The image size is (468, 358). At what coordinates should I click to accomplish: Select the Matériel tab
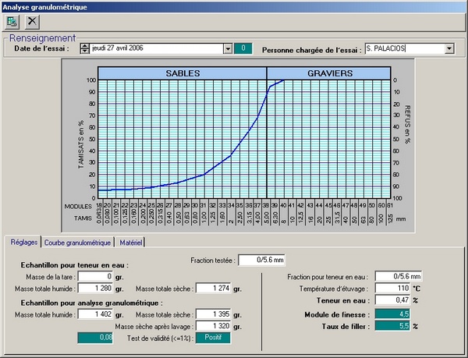(129, 243)
